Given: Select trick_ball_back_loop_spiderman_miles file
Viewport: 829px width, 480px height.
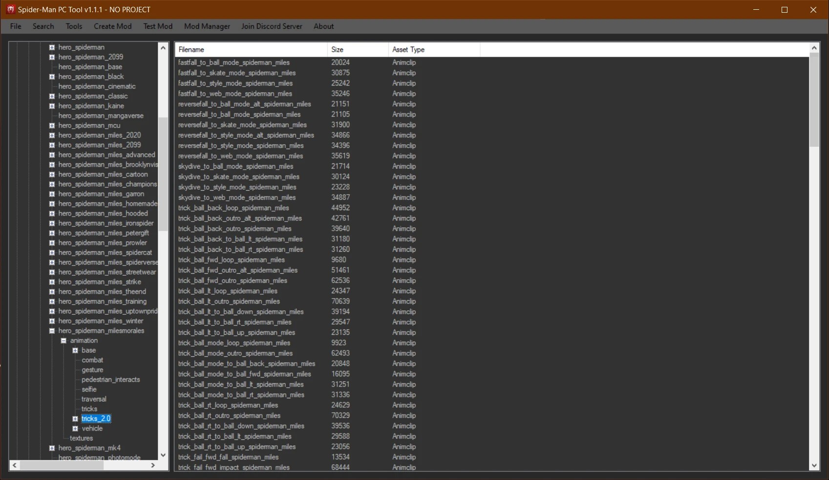Looking at the screenshot, I should coord(234,208).
